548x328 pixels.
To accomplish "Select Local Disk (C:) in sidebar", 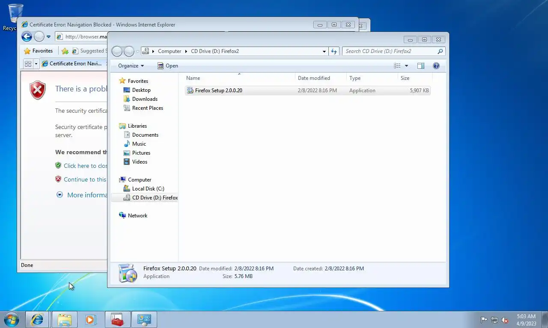I will point(148,189).
